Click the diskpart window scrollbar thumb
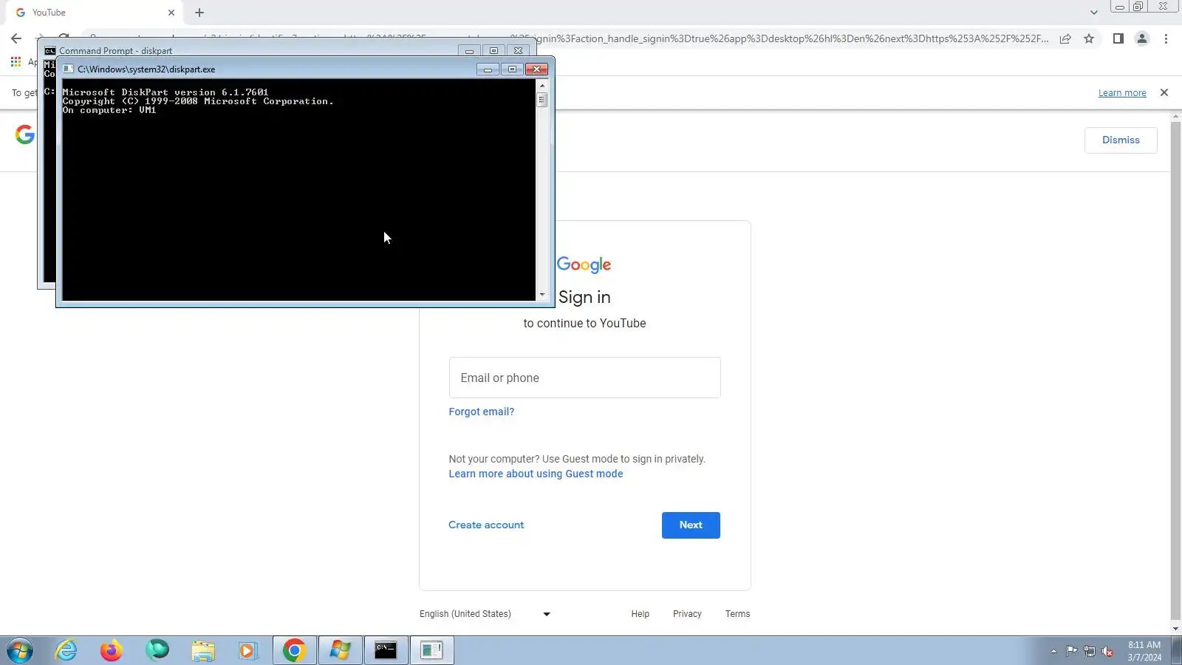Viewport: 1182px width, 665px height. click(x=542, y=99)
